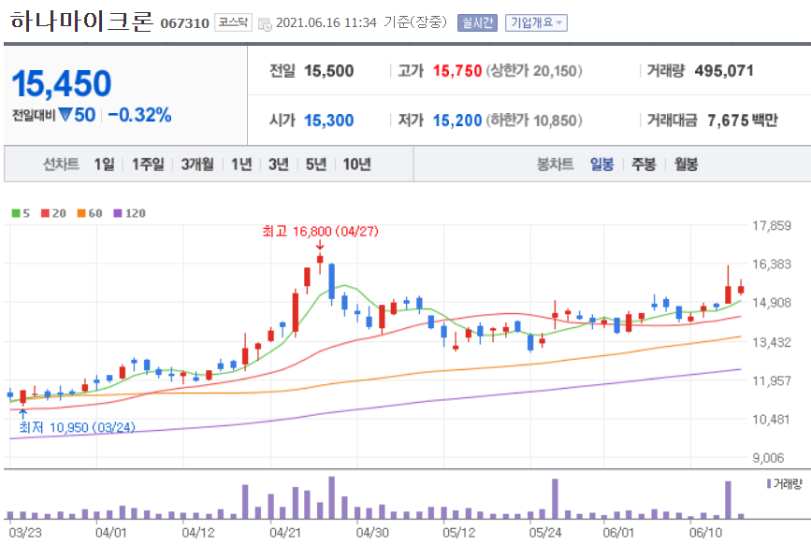Viewport: 811px width, 544px height.
Task: Switch to 월봉 monthly candle chart
Action: (x=687, y=165)
